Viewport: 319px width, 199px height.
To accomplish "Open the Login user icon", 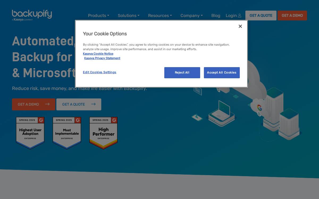I will pos(240,16).
